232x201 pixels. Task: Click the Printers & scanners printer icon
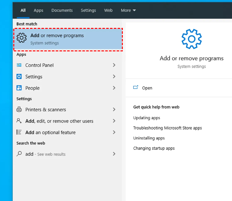point(19,109)
